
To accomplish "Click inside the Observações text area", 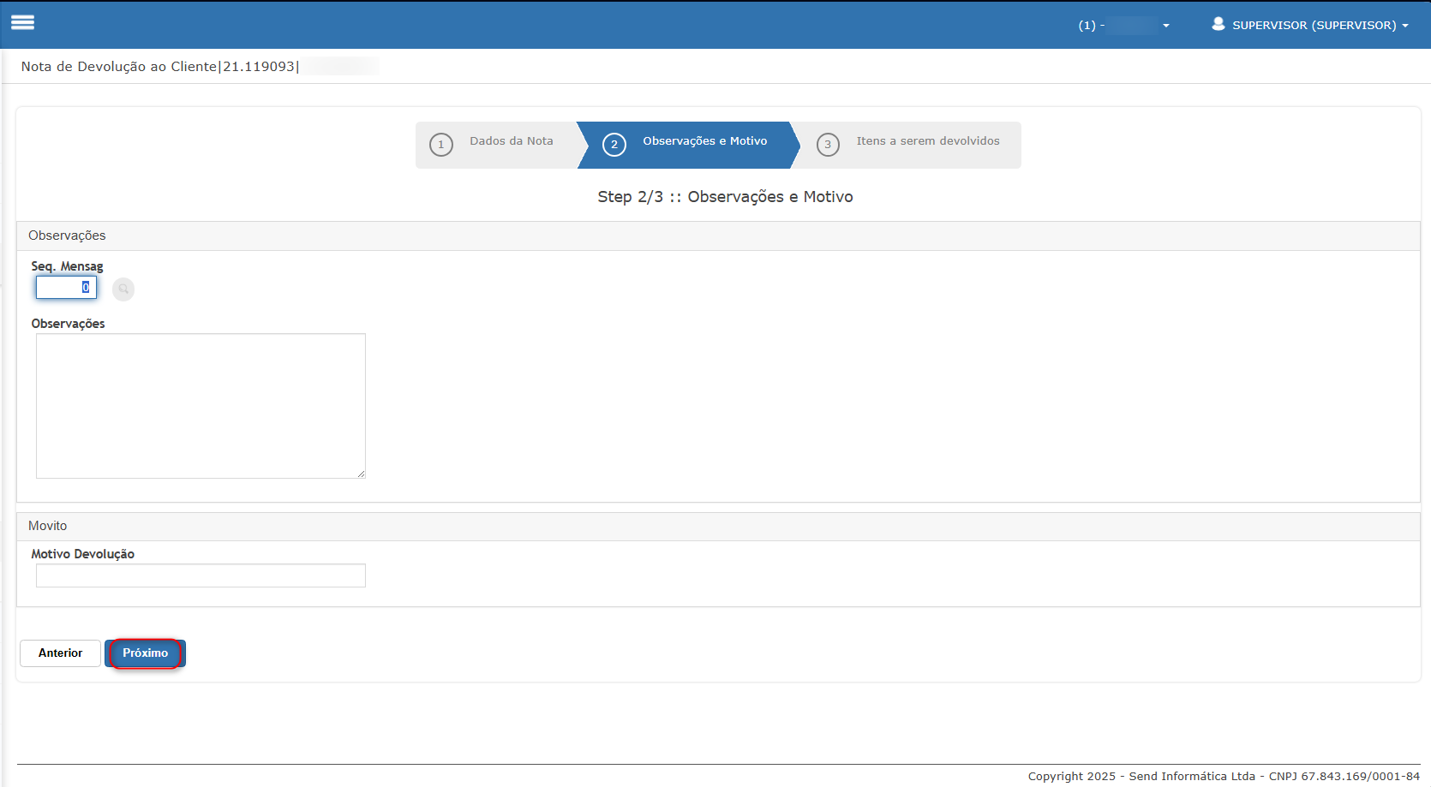I will (201, 406).
